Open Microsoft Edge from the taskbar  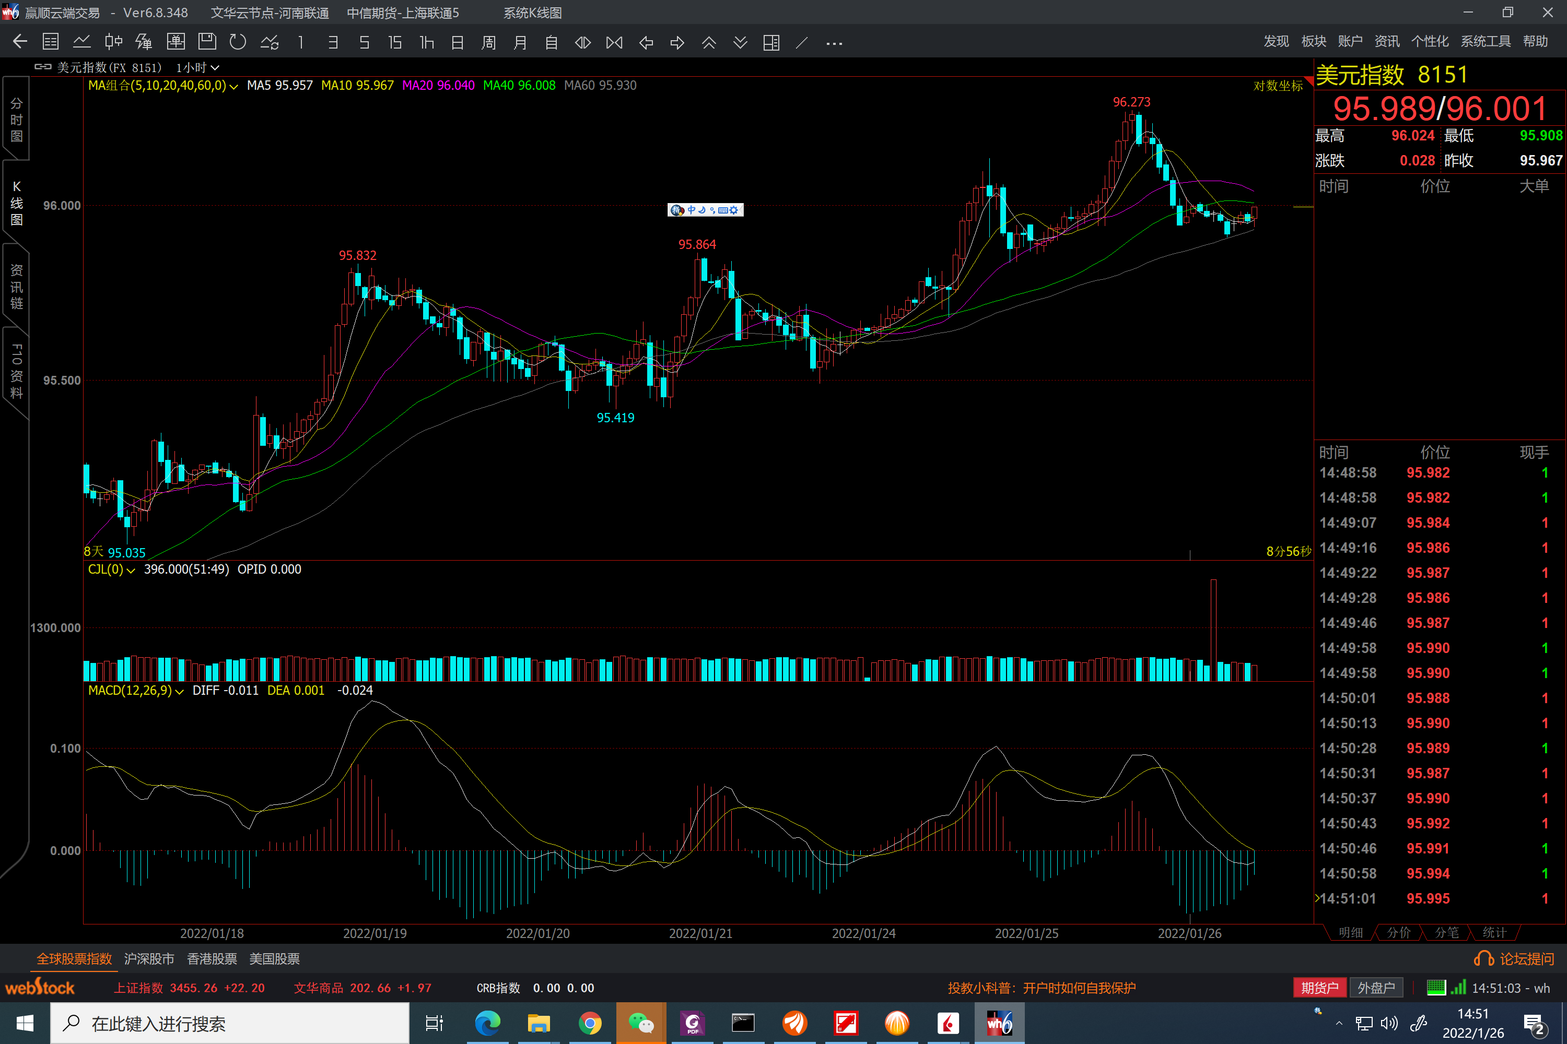click(x=488, y=1023)
